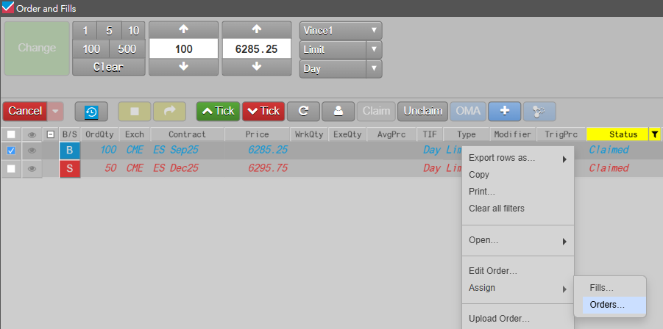Click the quantity up arrow stepper
This screenshot has width=663, height=329.
[x=183, y=30]
